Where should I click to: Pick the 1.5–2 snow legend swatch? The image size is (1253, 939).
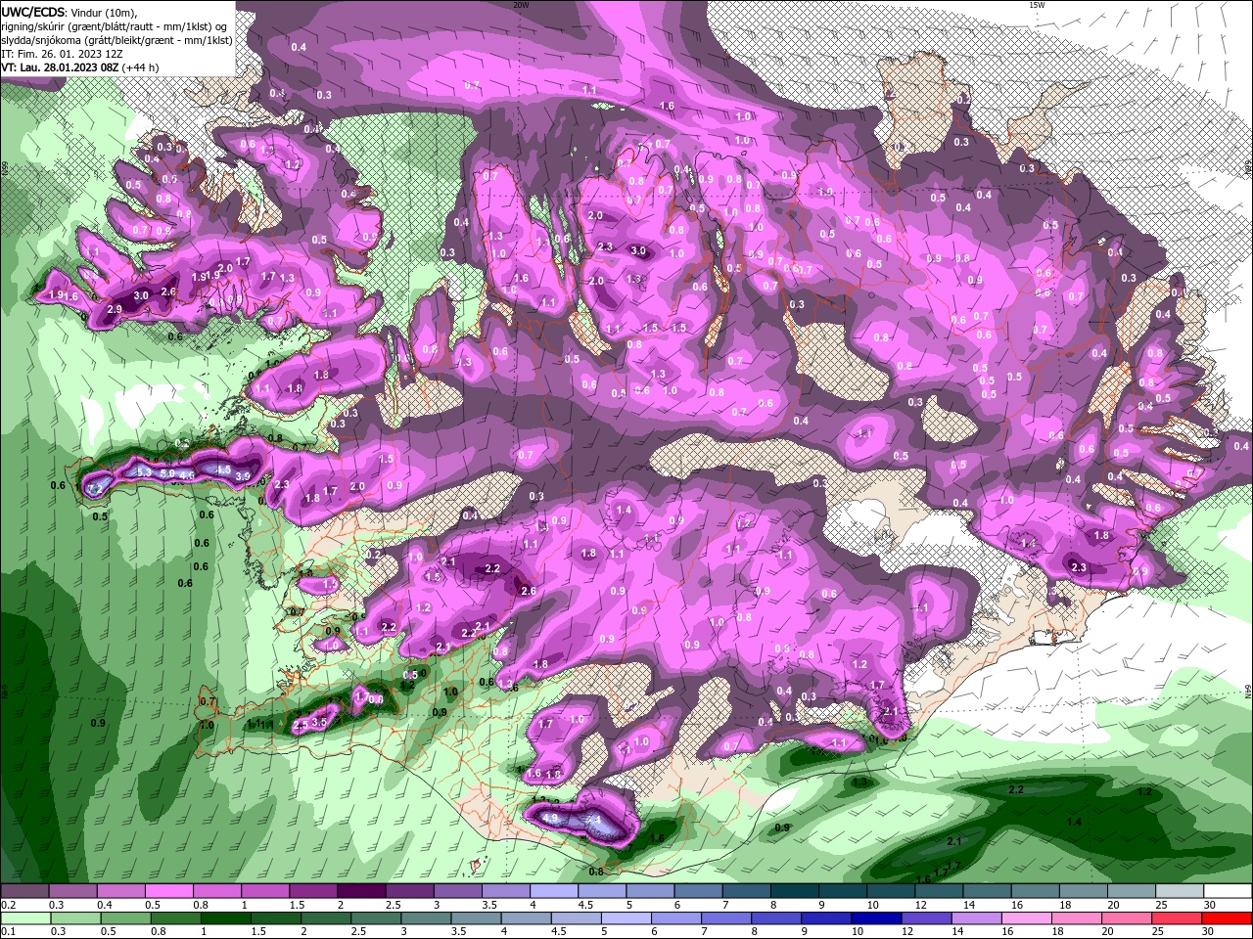coord(313,891)
